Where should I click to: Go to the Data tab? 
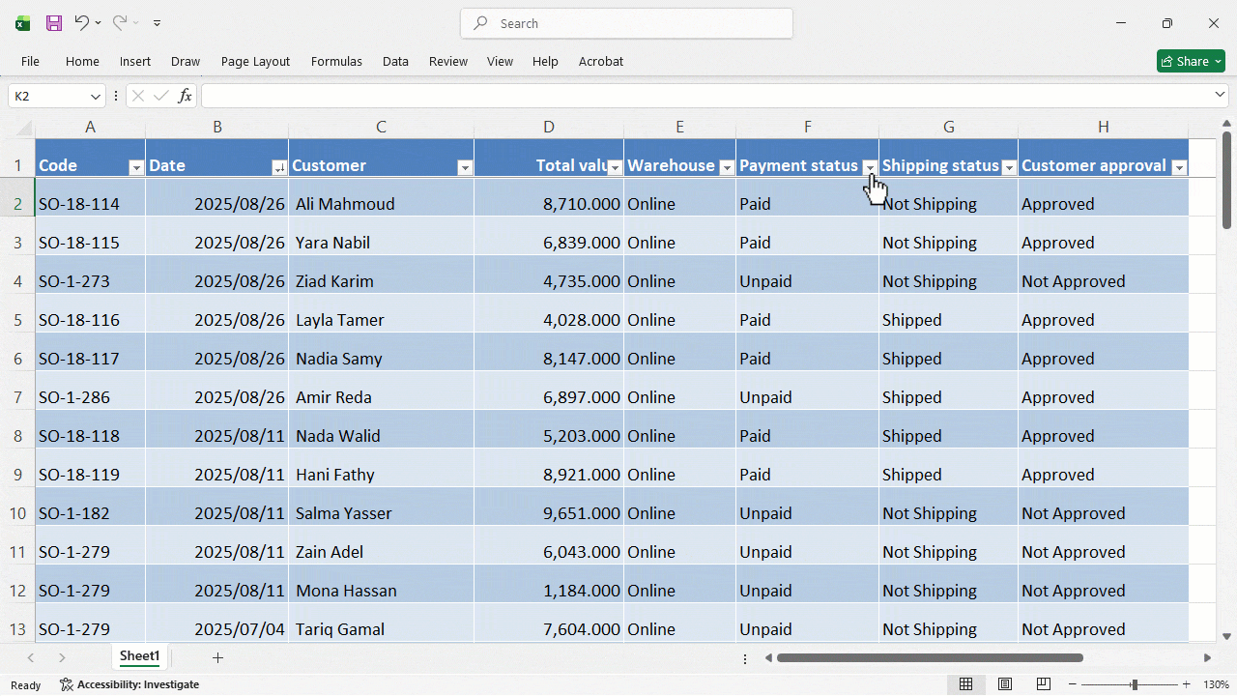[395, 61]
